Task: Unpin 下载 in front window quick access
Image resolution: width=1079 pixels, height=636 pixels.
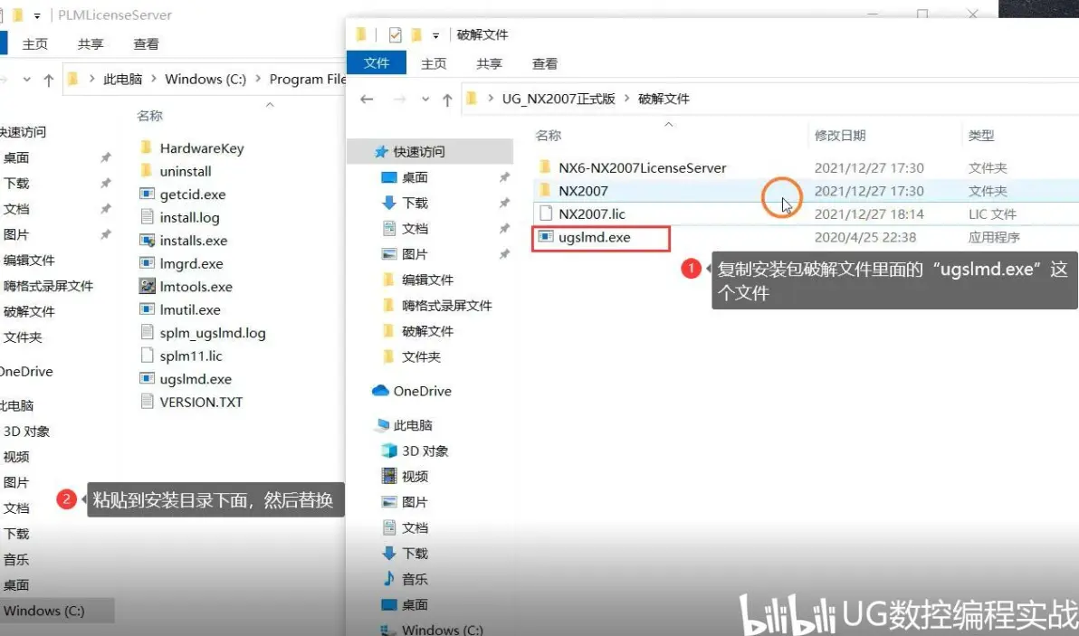Action: [504, 203]
